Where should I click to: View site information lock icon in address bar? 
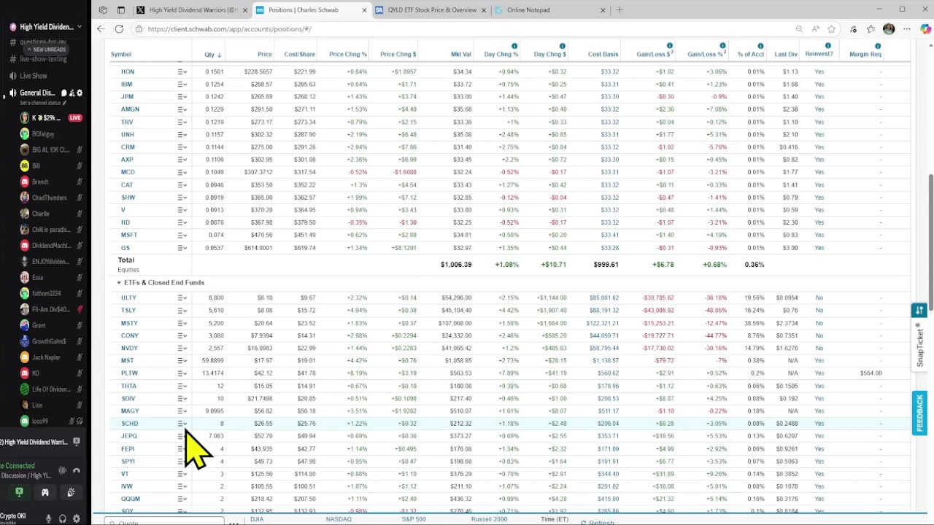pyautogui.click(x=139, y=29)
